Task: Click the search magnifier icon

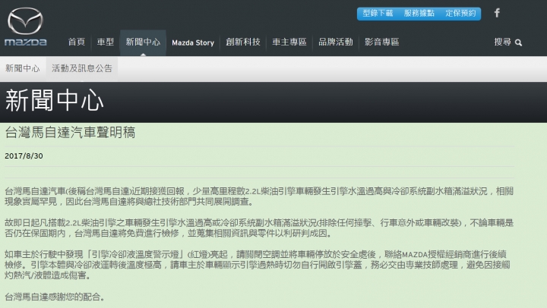Action: [518, 42]
